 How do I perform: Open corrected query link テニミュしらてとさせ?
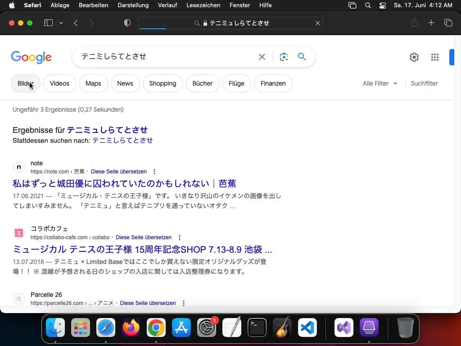click(107, 130)
